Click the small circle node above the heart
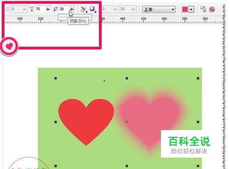This screenshot has height=169, width=230. coord(104,81)
